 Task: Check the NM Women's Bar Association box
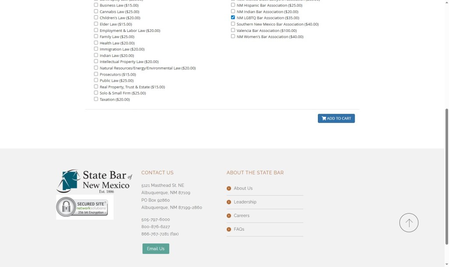[x=233, y=36]
